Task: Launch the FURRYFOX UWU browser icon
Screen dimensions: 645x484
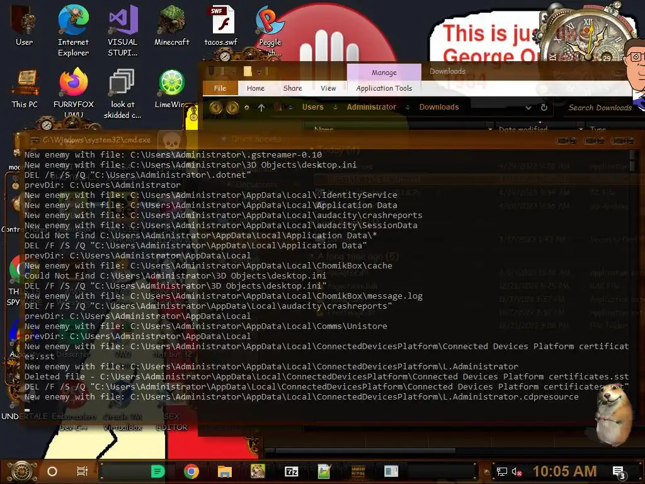Action: coord(73,93)
